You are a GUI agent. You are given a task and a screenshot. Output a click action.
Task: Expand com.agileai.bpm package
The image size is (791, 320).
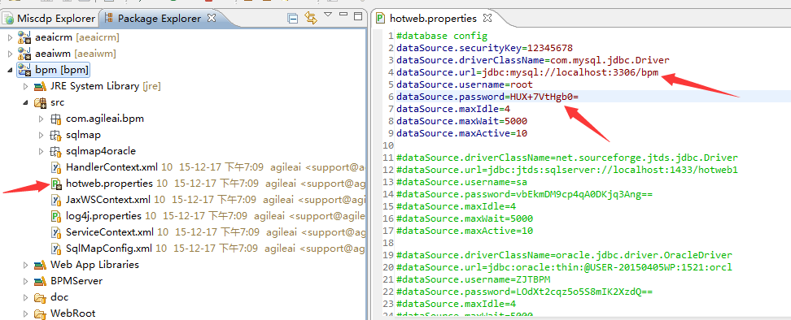42,119
